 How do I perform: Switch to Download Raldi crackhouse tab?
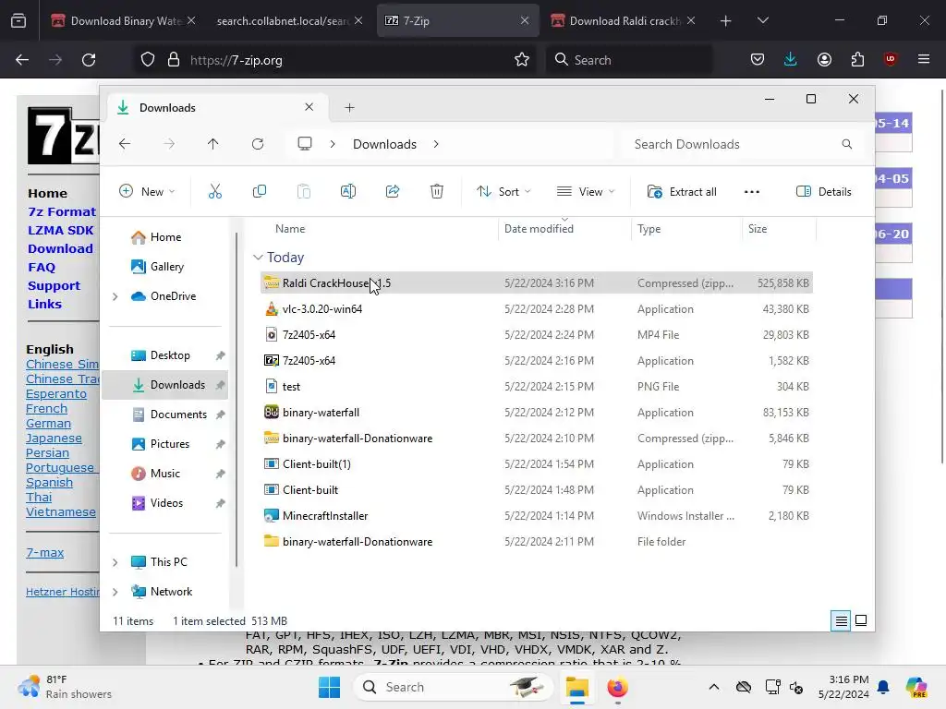pyautogui.click(x=624, y=20)
